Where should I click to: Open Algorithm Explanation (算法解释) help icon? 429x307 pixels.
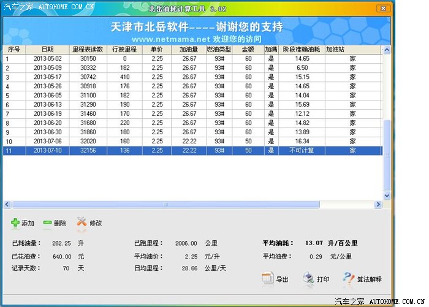[348, 279]
